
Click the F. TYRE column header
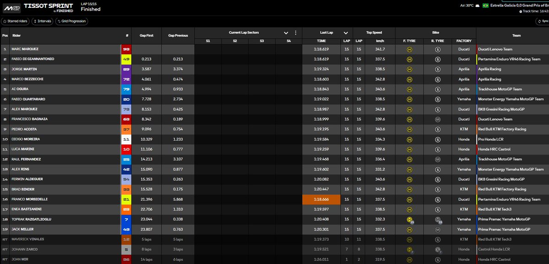[x=409, y=41]
